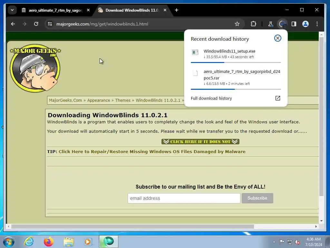Screen dimensions: 330x248
Task: Go back to the previous page
Action: [13, 24]
